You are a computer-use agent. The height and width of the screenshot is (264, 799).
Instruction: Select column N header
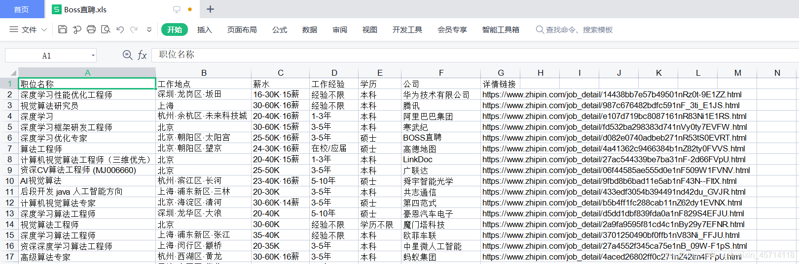click(777, 73)
